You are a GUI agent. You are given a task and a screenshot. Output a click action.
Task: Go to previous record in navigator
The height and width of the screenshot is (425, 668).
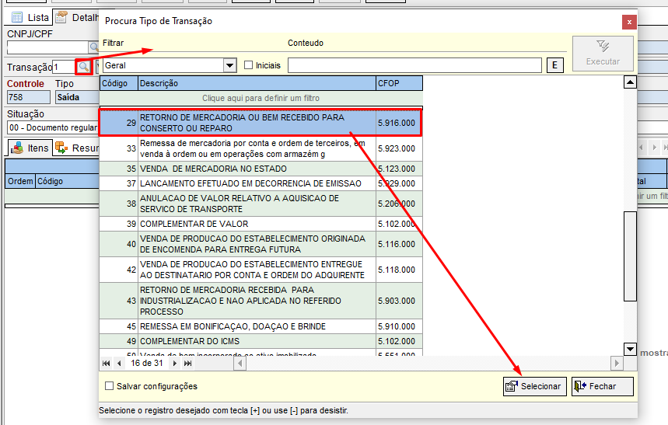point(119,363)
